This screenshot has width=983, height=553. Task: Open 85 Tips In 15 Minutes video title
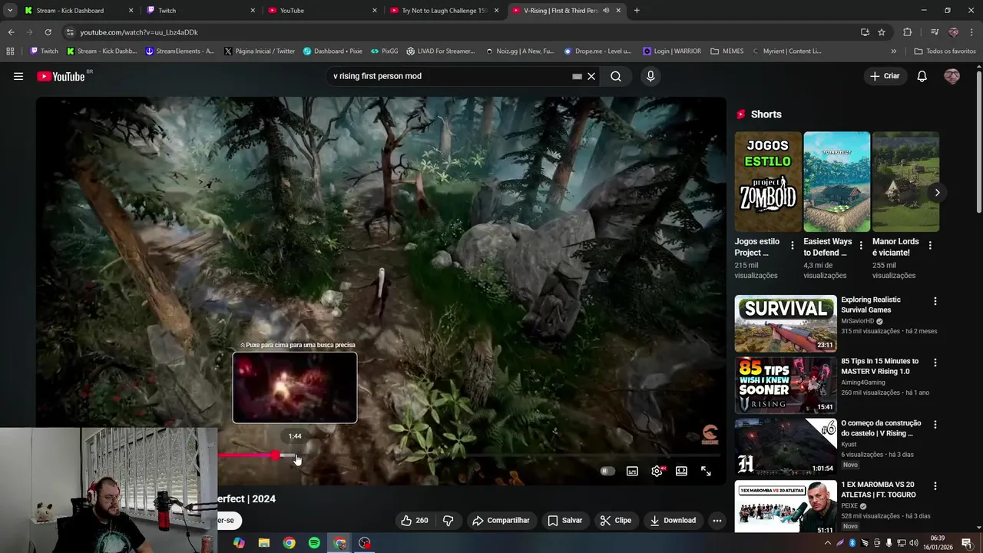click(879, 366)
